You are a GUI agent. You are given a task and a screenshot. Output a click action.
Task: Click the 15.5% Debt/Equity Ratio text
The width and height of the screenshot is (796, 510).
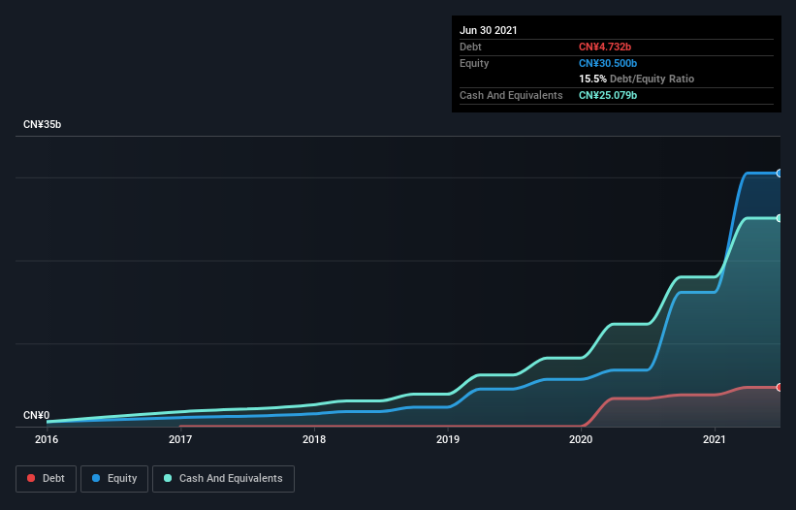[x=636, y=79]
